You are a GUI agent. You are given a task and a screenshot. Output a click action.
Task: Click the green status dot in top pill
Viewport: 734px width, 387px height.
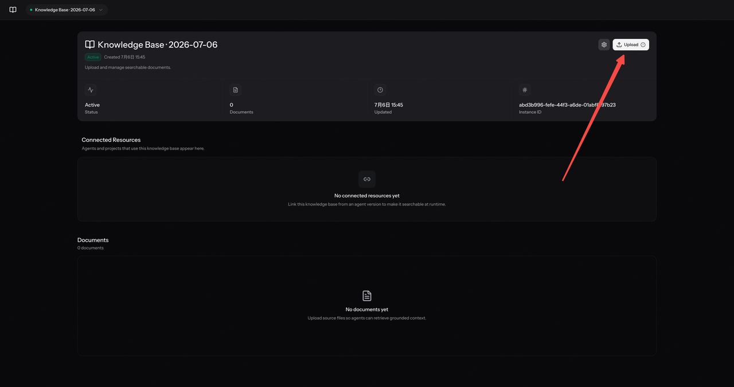(31, 10)
